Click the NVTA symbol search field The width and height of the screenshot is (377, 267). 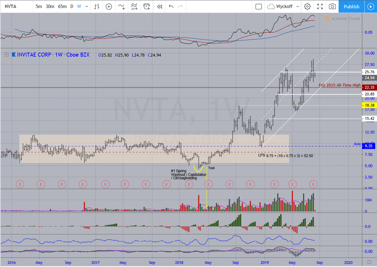15,6
